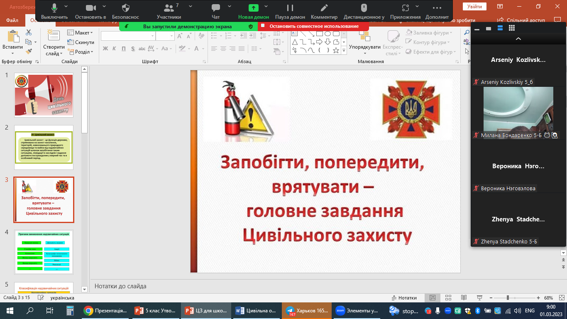Toggle Нотатки notes pane in status bar
This screenshot has height=319, width=567.
[x=404, y=298]
